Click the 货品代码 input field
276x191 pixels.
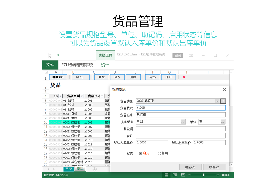coord(181,108)
